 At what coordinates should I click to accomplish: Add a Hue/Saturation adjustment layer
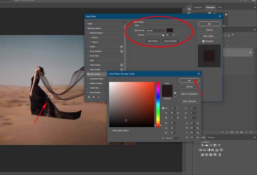coord(200,150)
